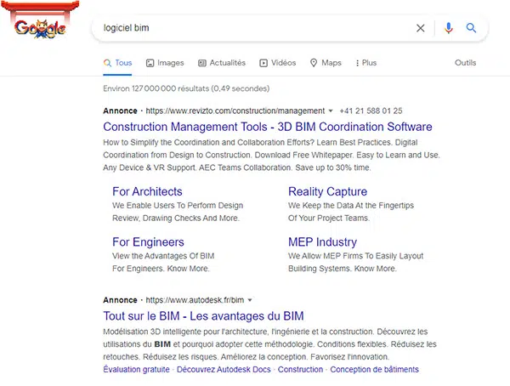The width and height of the screenshot is (510, 386).
Task: Click 'View the Advantages Of BIM' text
Action: click(163, 256)
